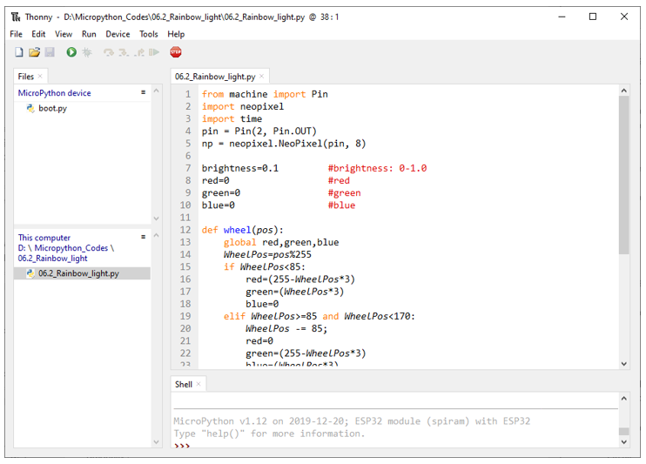Click the Step into icon

[124, 52]
